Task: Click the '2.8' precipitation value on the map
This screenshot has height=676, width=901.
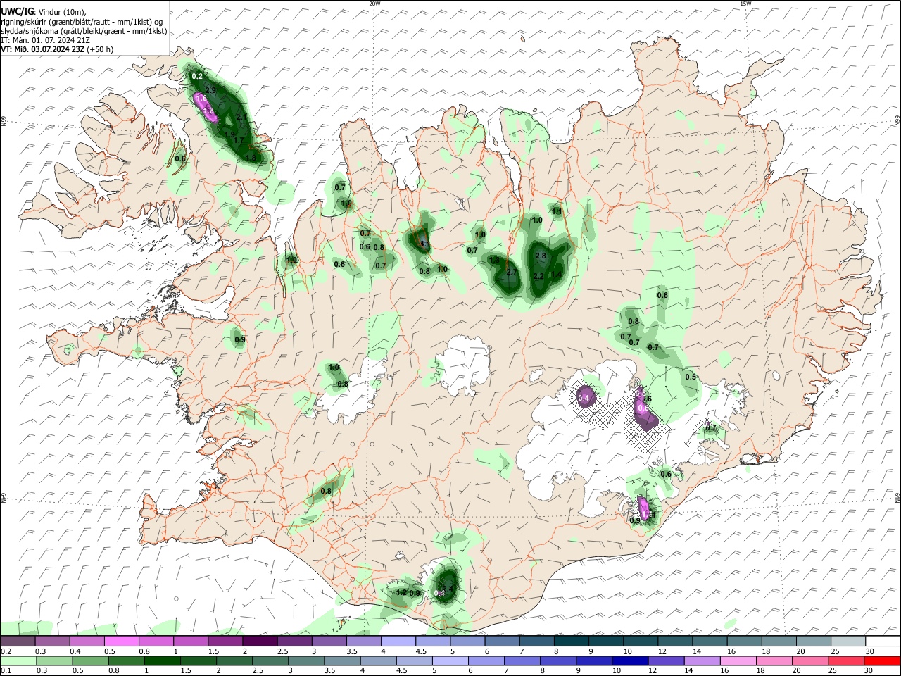Action: (x=541, y=256)
